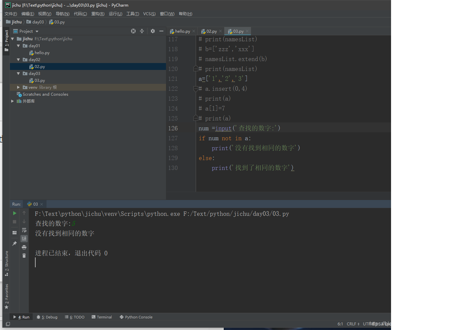Select hello.py in project tree
The image size is (462, 330).
pos(42,53)
